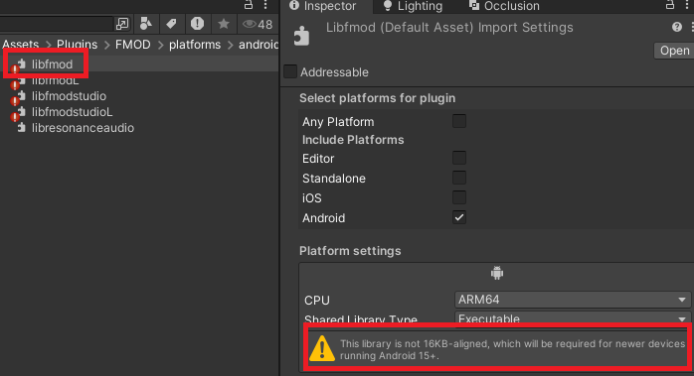Open Project panel three-dot options menu

click(x=265, y=5)
